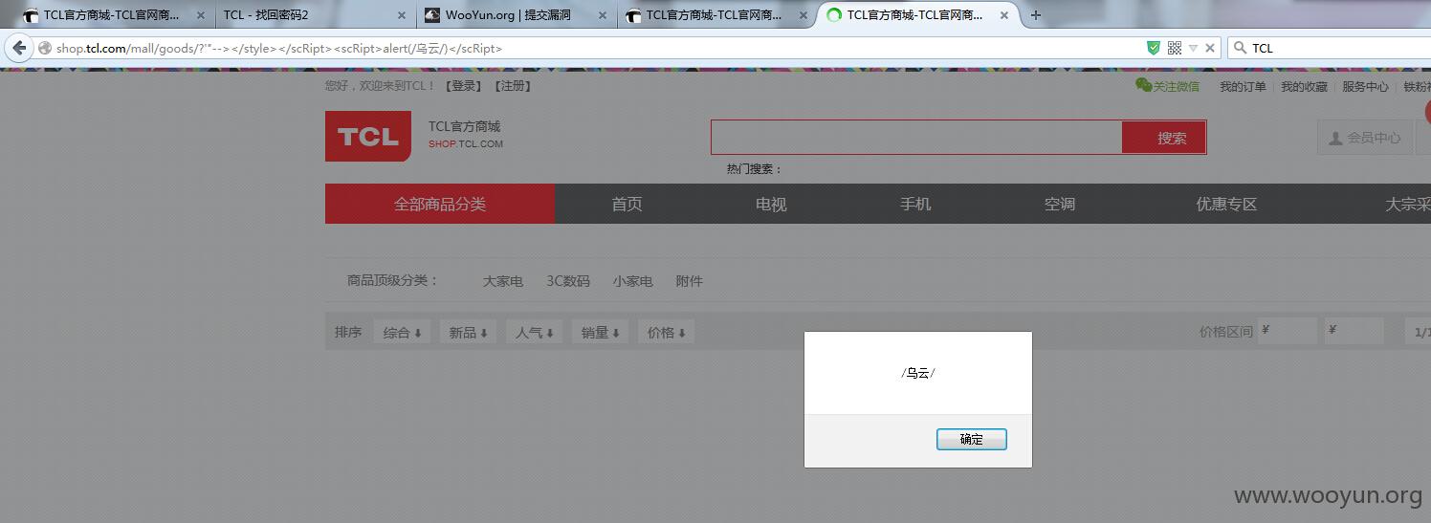Select 3C数码 category
Screen dimensions: 1431x523
(x=568, y=281)
